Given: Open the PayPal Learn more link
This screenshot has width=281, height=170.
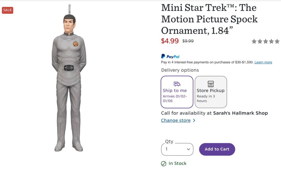Looking at the screenshot, I should coord(263,62).
